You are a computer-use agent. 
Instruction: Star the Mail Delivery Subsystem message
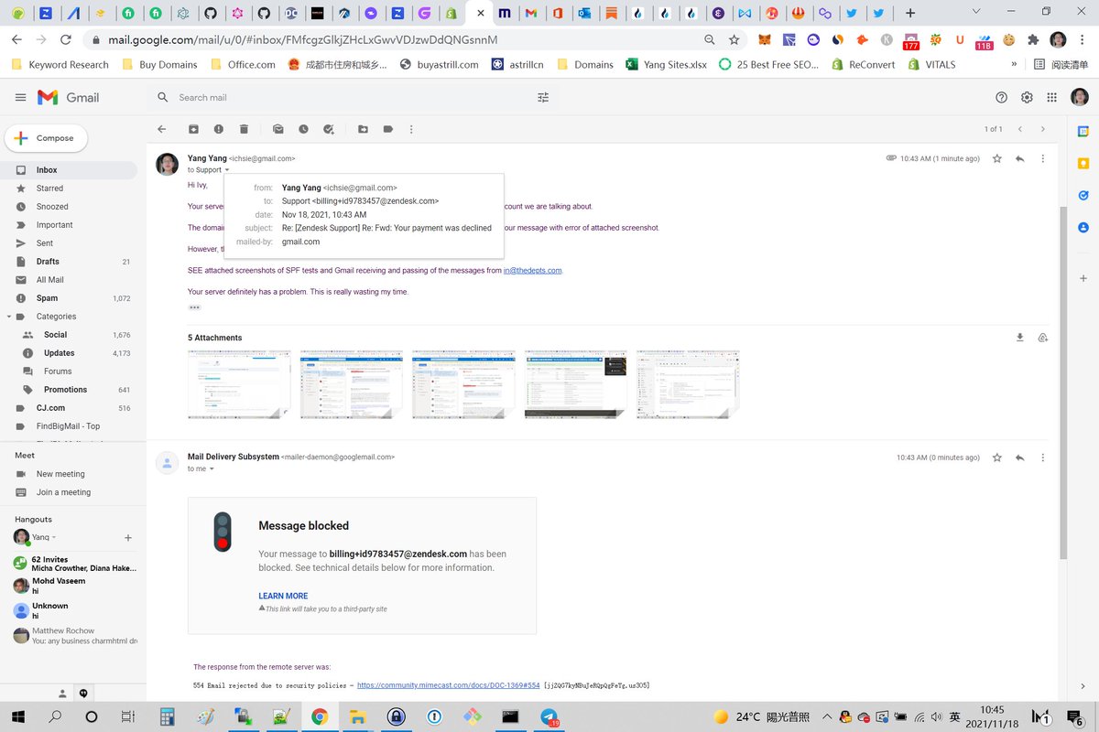(996, 457)
